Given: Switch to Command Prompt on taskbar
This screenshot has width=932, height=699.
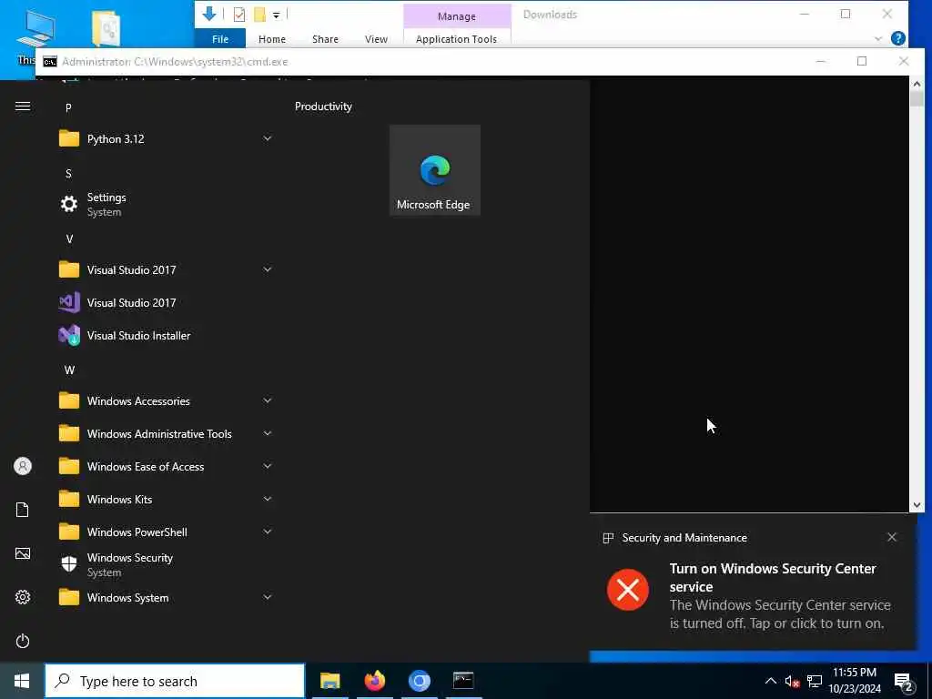Looking at the screenshot, I should tap(463, 681).
